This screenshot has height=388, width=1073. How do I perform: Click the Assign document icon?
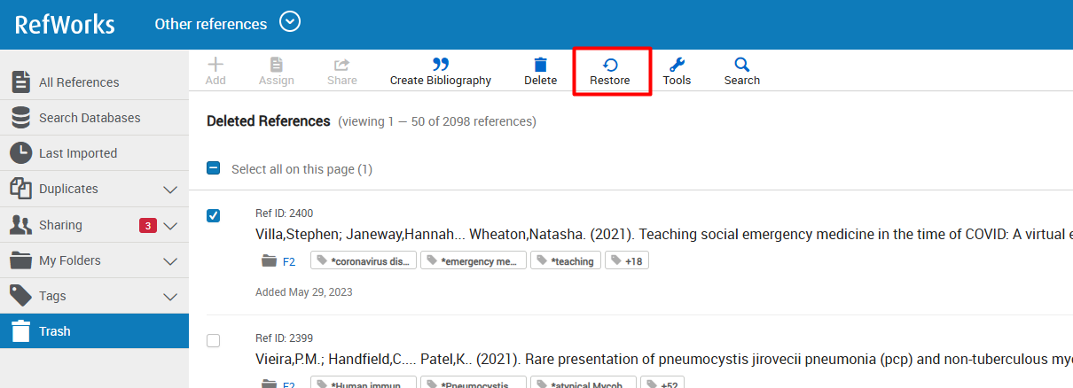[x=277, y=65]
